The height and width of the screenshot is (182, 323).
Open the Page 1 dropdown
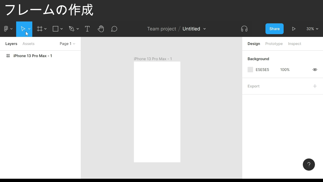pyautogui.click(x=67, y=44)
